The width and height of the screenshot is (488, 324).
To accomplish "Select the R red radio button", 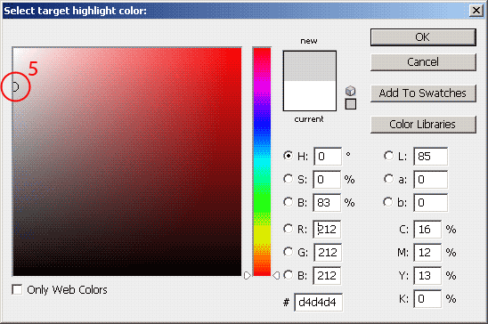I will tap(289, 229).
